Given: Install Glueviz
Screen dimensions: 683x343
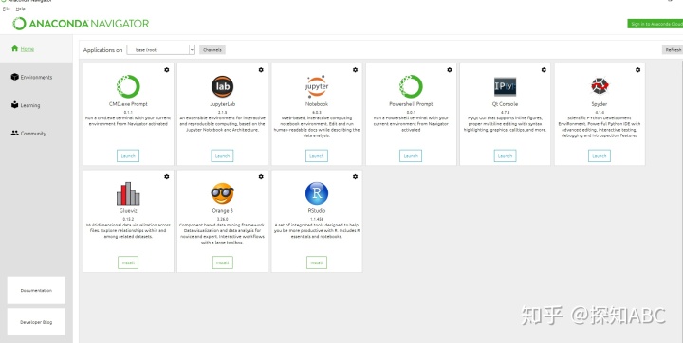Looking at the screenshot, I should (128, 262).
